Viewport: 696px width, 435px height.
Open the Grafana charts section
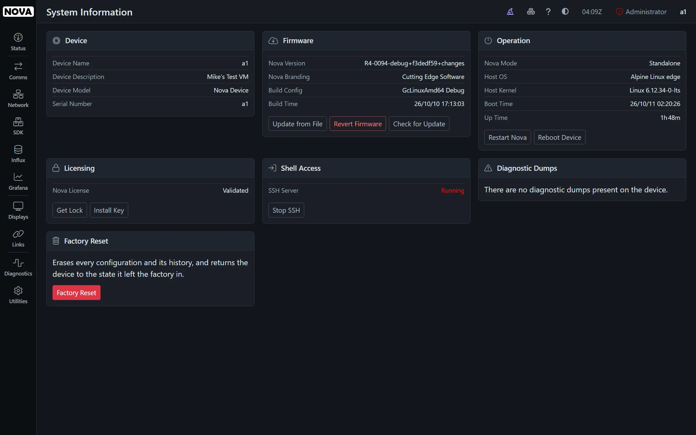point(18,182)
